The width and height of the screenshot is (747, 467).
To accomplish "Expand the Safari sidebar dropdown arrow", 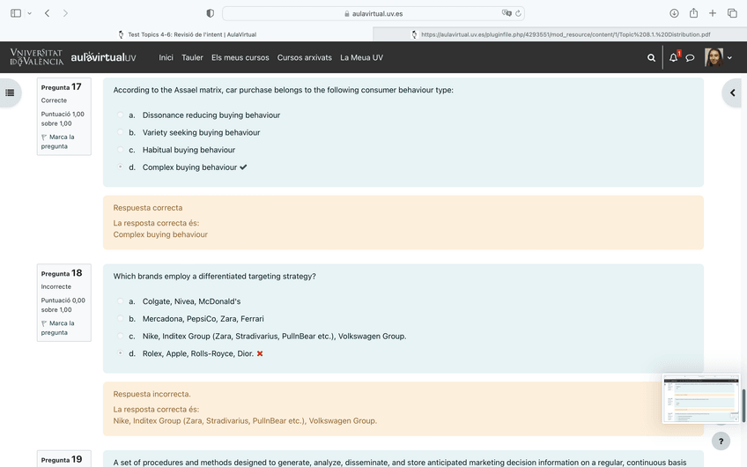I will click(29, 13).
